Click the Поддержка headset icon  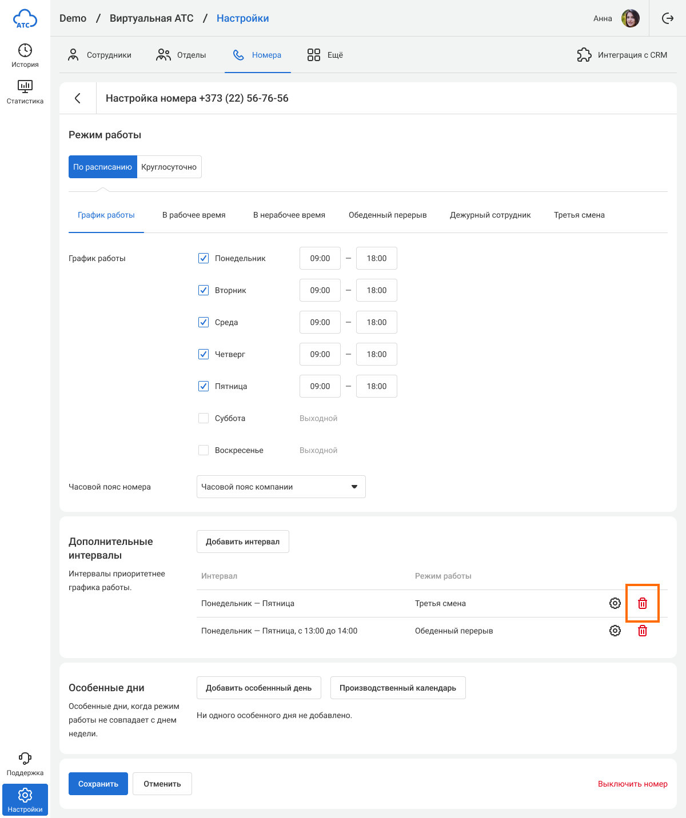tap(25, 759)
